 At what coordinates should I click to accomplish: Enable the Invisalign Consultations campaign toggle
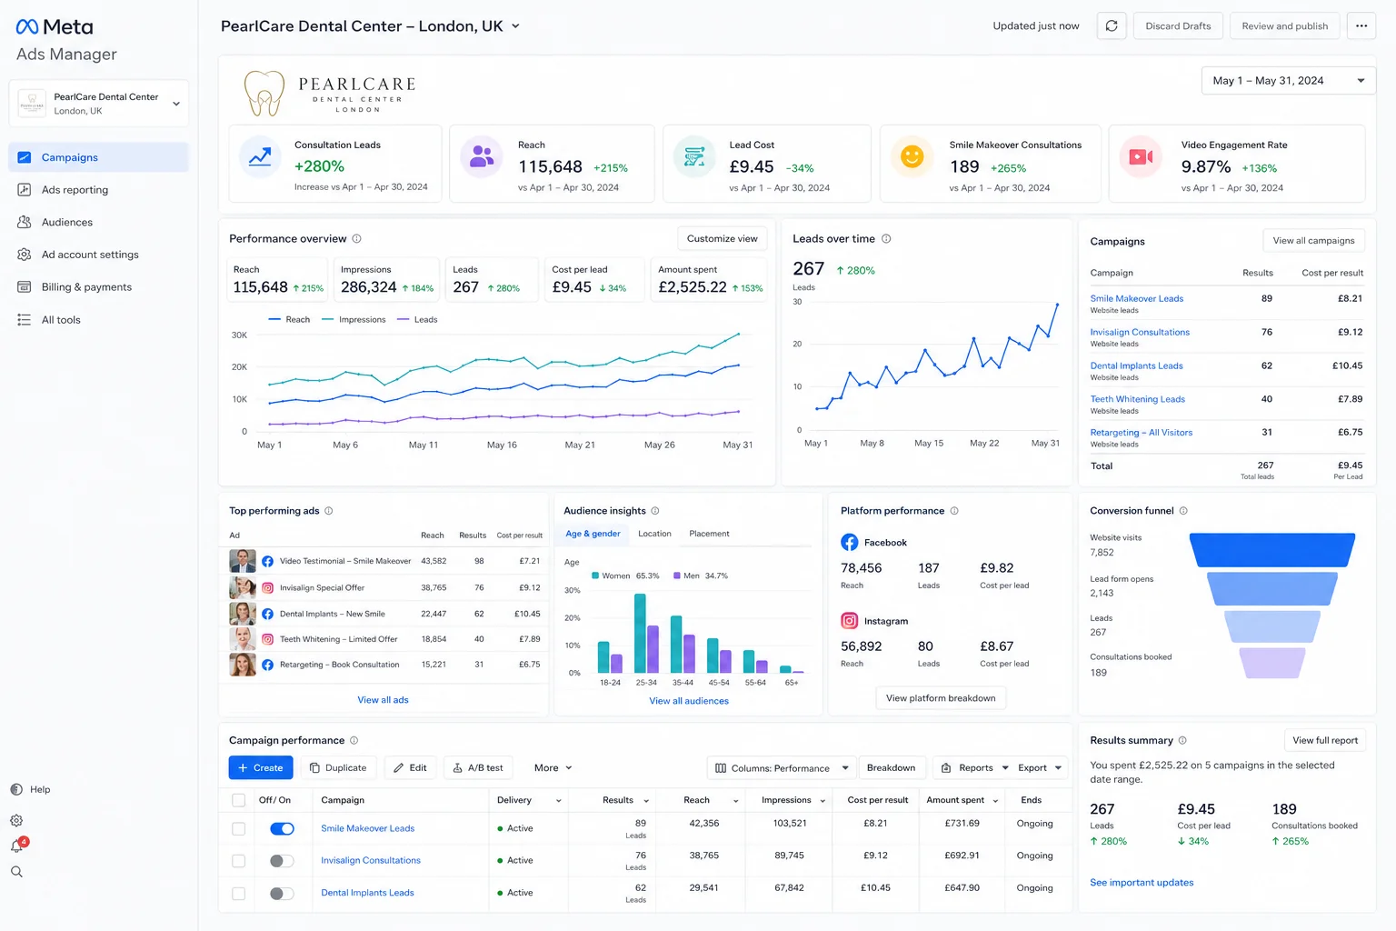point(282,860)
